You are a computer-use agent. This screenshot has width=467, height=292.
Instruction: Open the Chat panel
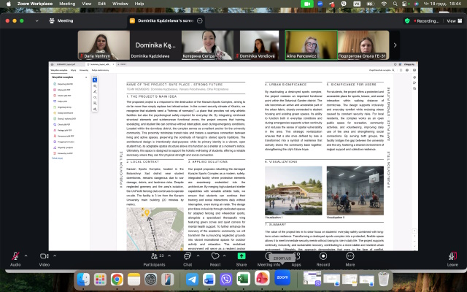188,258
